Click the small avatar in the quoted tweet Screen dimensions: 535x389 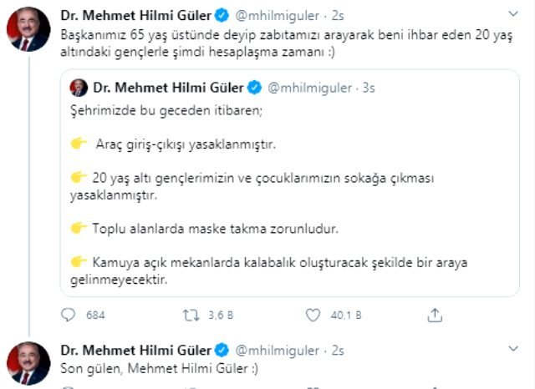[x=79, y=87]
